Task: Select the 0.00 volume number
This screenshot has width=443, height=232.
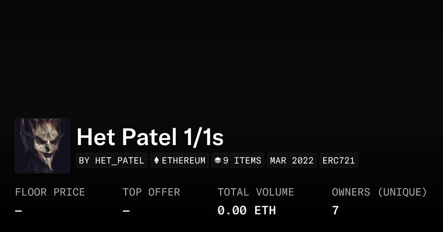Action: 232,211
